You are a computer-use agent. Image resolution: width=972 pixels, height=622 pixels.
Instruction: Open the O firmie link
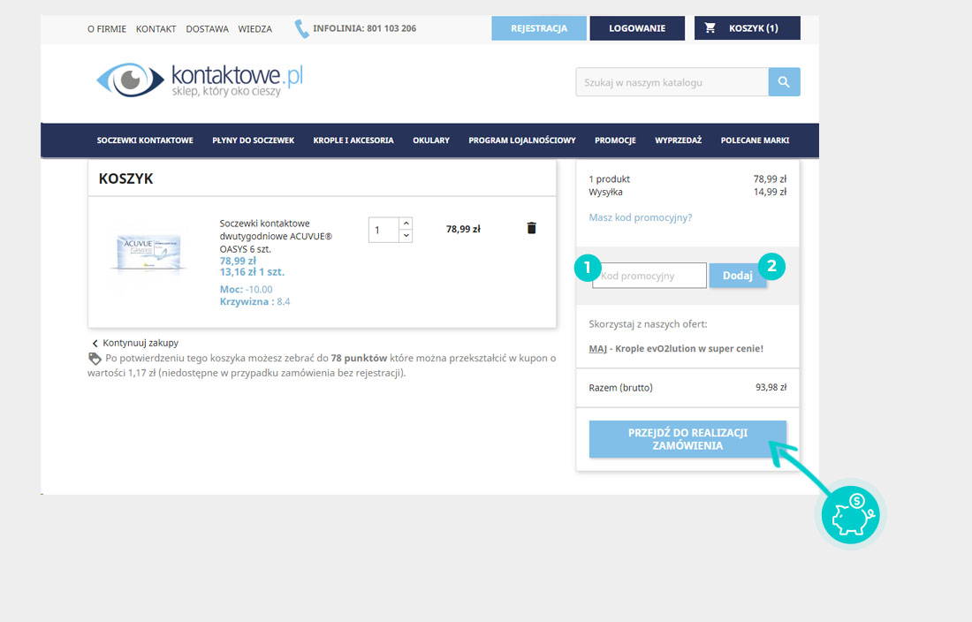click(x=107, y=29)
